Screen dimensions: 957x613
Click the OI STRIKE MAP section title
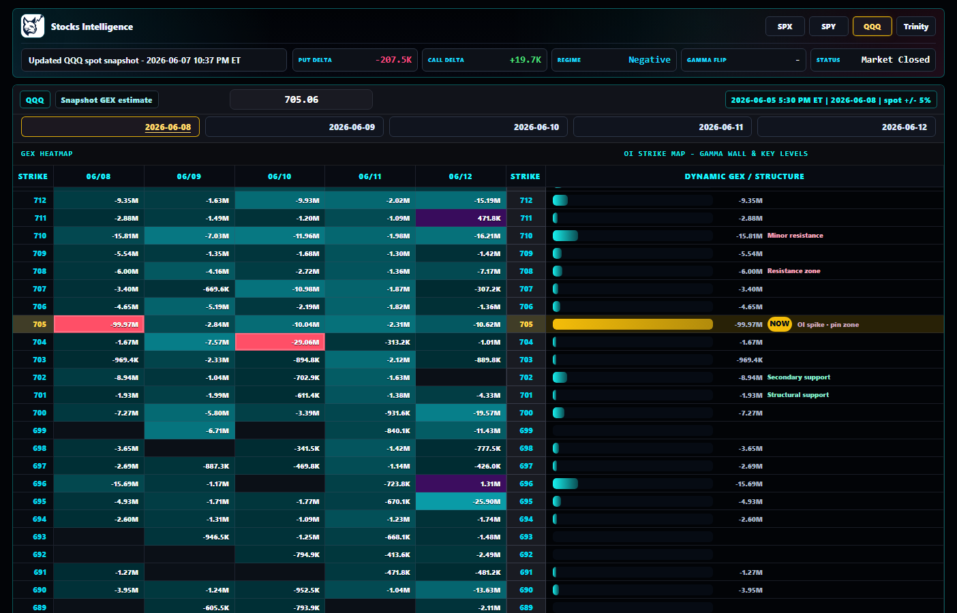(x=716, y=154)
